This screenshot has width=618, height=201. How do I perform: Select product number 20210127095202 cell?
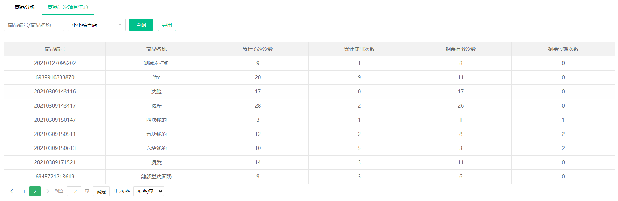(55, 63)
